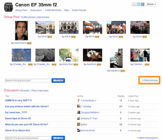162x140 pixels.
Task: Click the Group Pool section heading
Action: (x=12, y=17)
